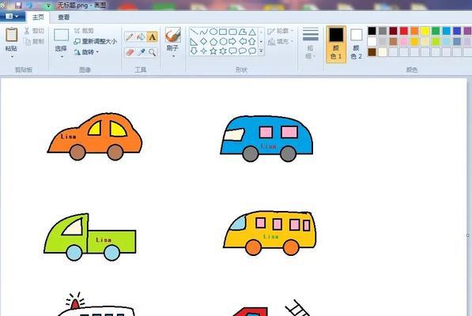Expand the shapes gallery more arrow
Screen dimensions: 472x316
click(x=261, y=51)
